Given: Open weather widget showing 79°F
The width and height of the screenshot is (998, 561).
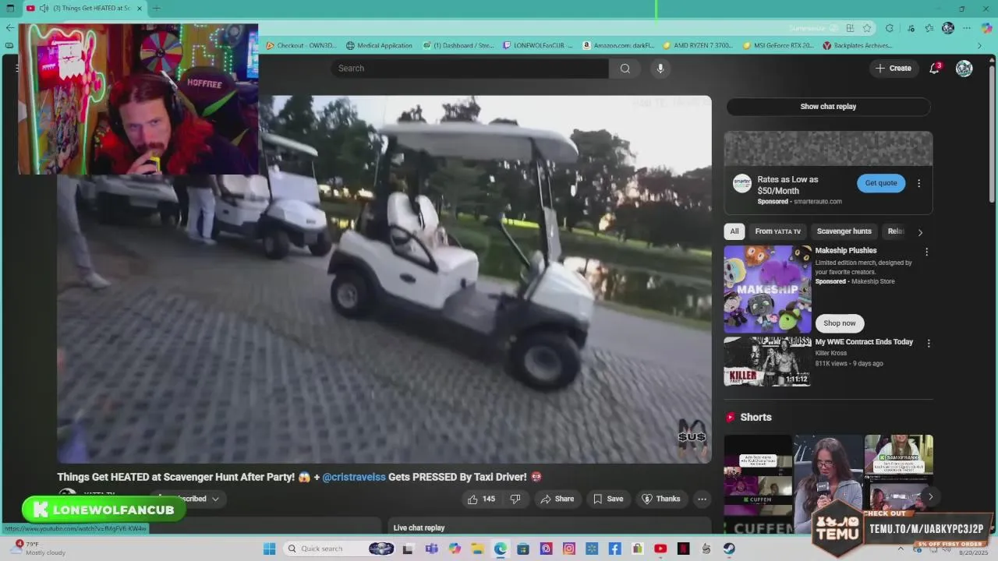Looking at the screenshot, I should 39,549.
